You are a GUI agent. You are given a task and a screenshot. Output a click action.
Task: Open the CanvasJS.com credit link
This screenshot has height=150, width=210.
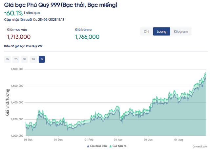[x=200, y=146]
